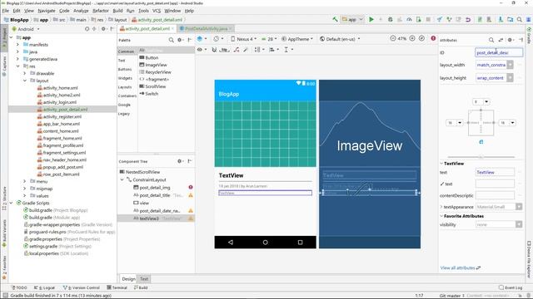
Task: Click the horizontal bias slider in constraint widget
Action: [481, 157]
